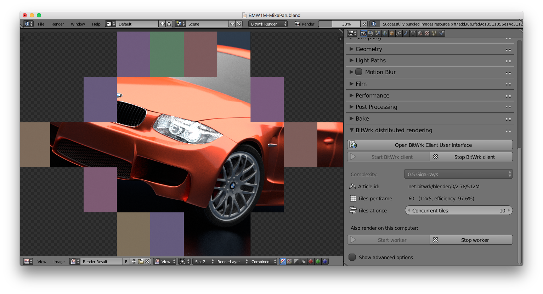Open the Modifiers wrench tab
Image resolution: width=543 pixels, height=294 pixels.
point(406,33)
